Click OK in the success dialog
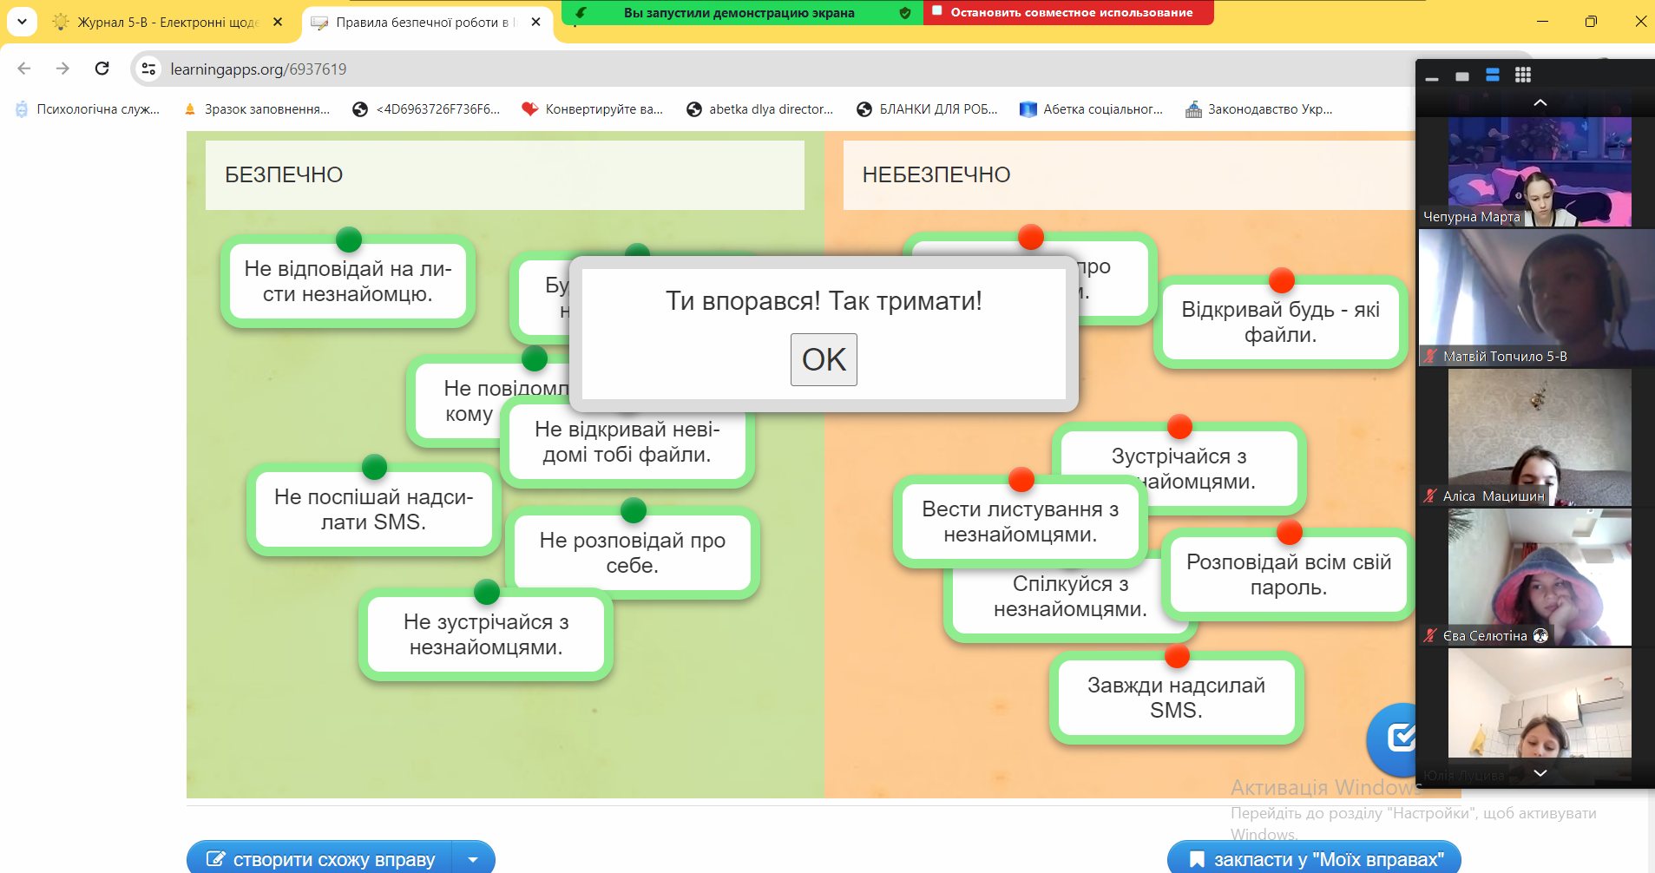 [824, 359]
